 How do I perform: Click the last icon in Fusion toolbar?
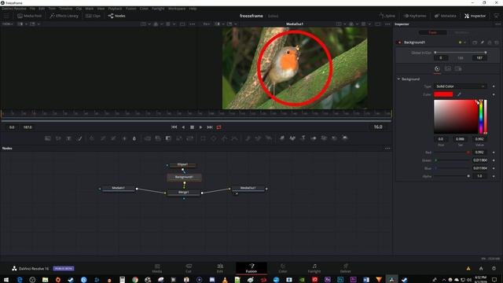[345, 138]
